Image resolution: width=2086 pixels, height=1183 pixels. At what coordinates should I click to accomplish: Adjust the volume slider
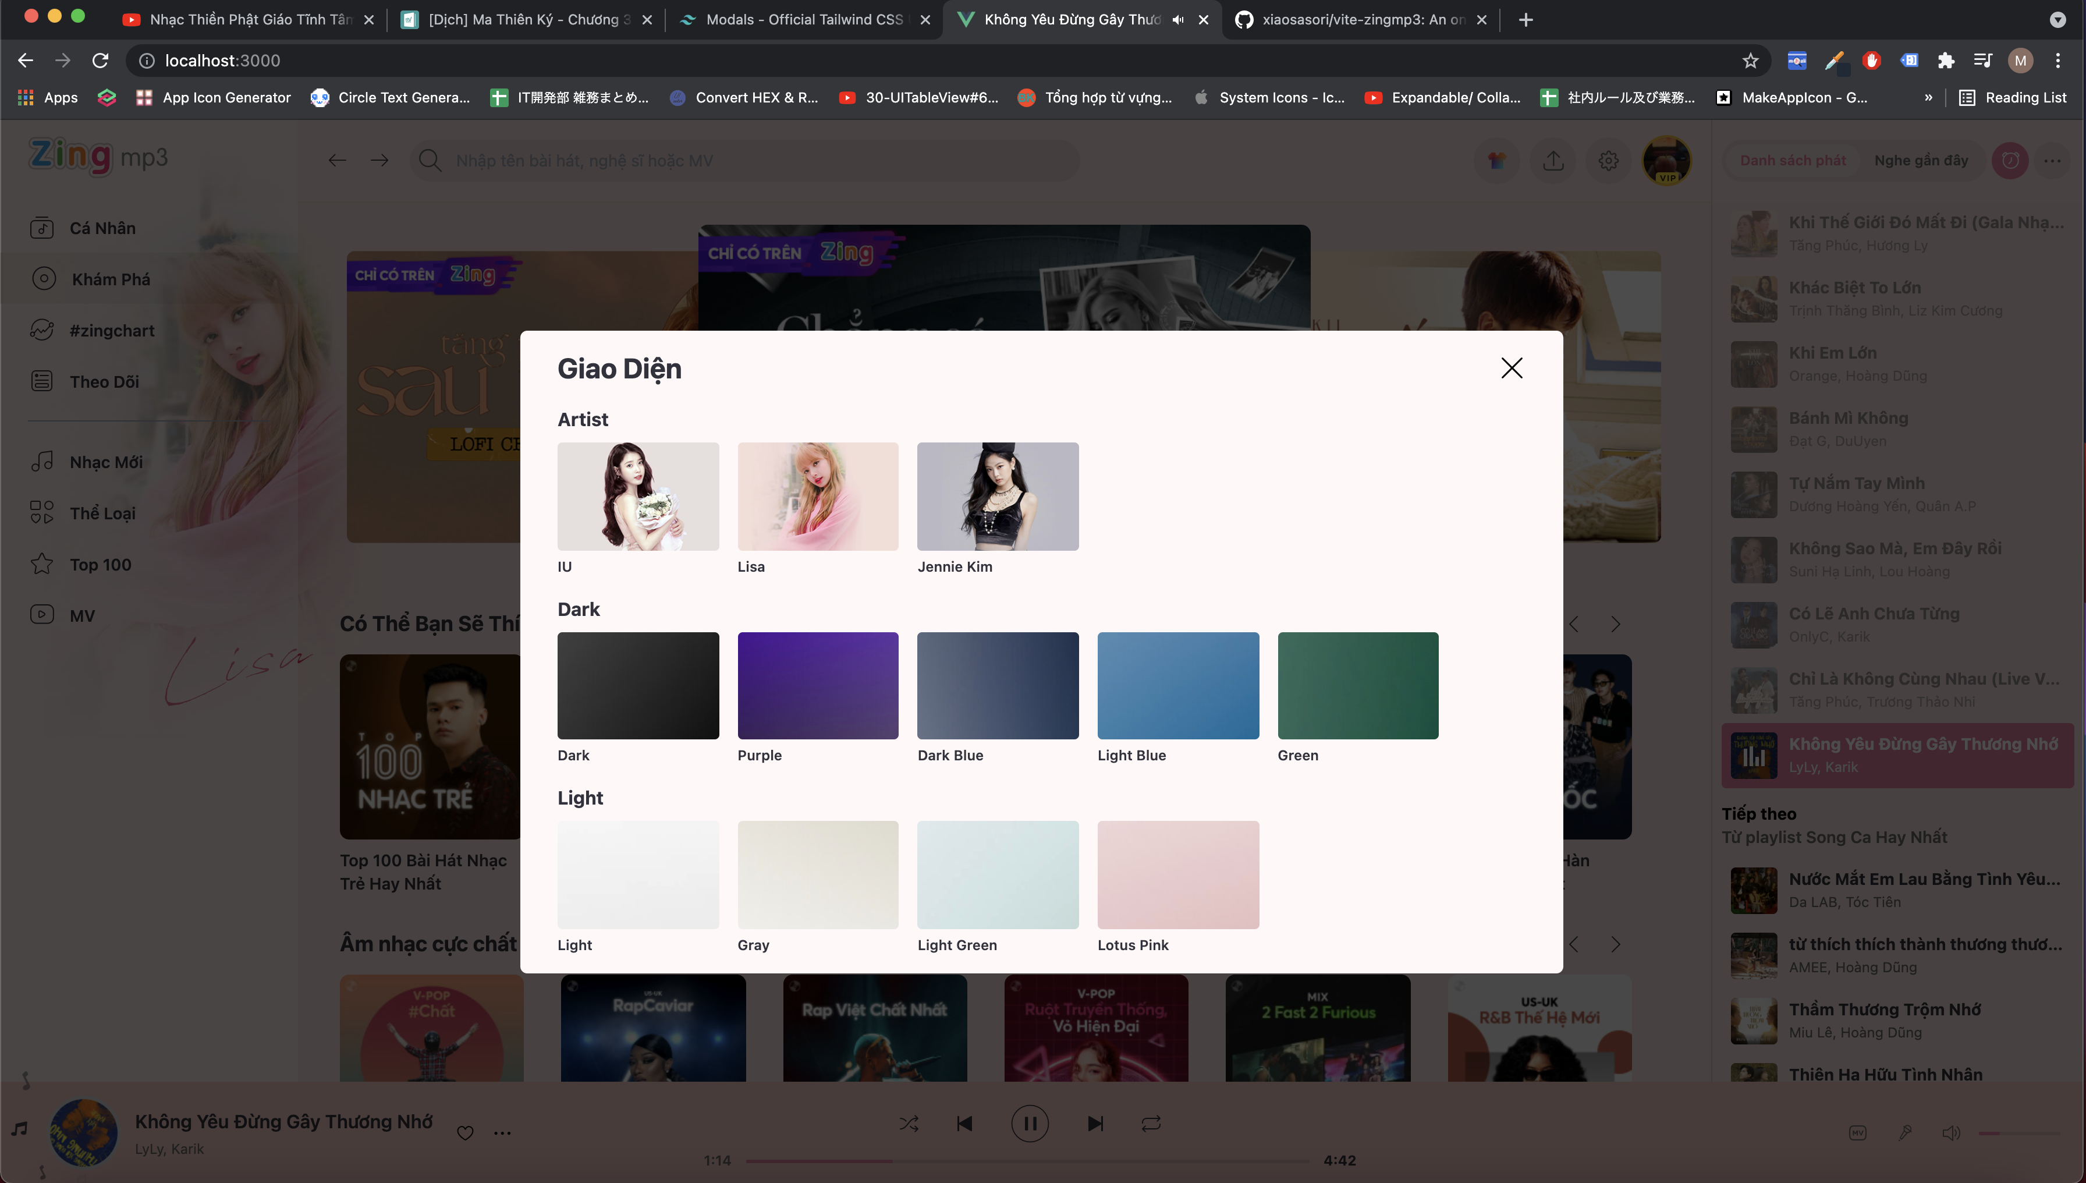pyautogui.click(x=2018, y=1132)
